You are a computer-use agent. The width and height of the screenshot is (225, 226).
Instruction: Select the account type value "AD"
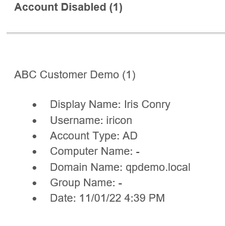130,136
